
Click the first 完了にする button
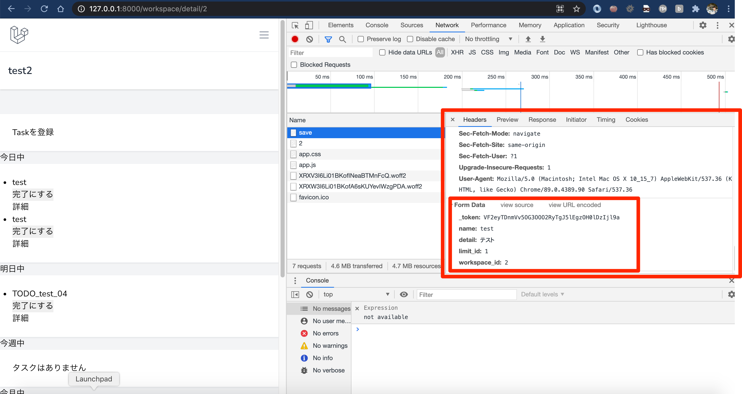(33, 194)
